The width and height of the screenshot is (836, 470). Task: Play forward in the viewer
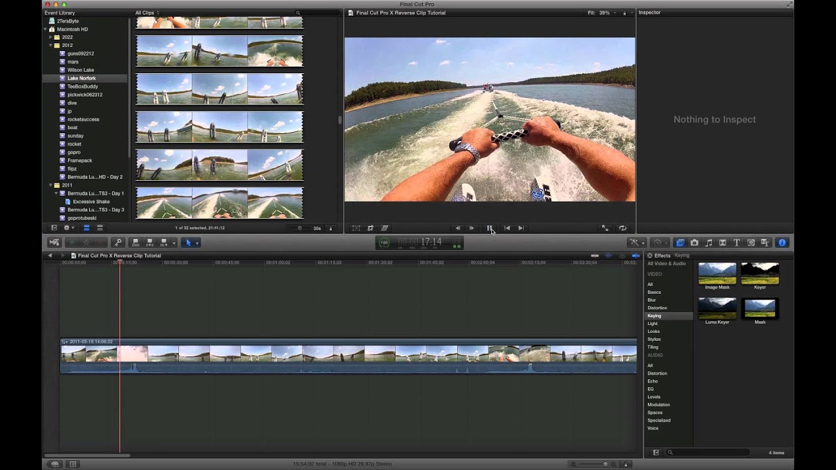472,228
